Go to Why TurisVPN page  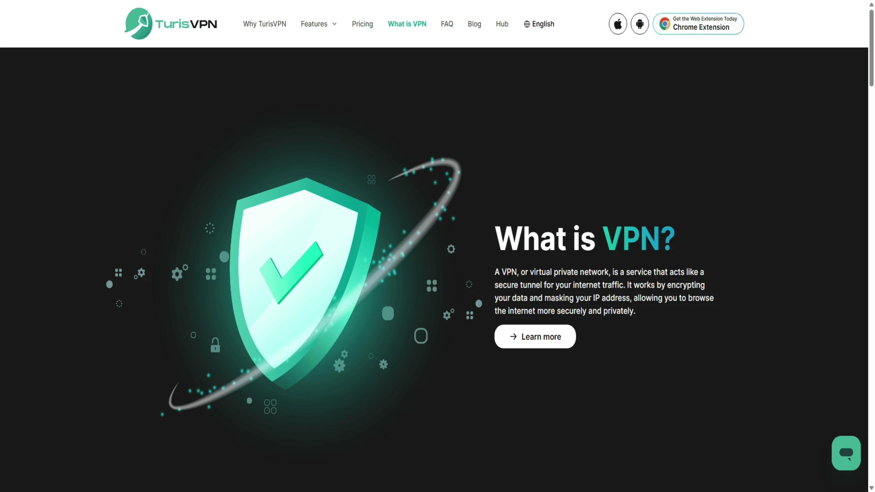tap(264, 24)
